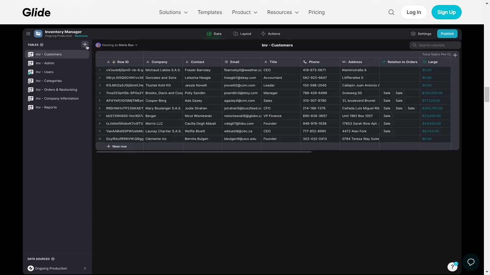Open the apps grid icon

pos(28,34)
